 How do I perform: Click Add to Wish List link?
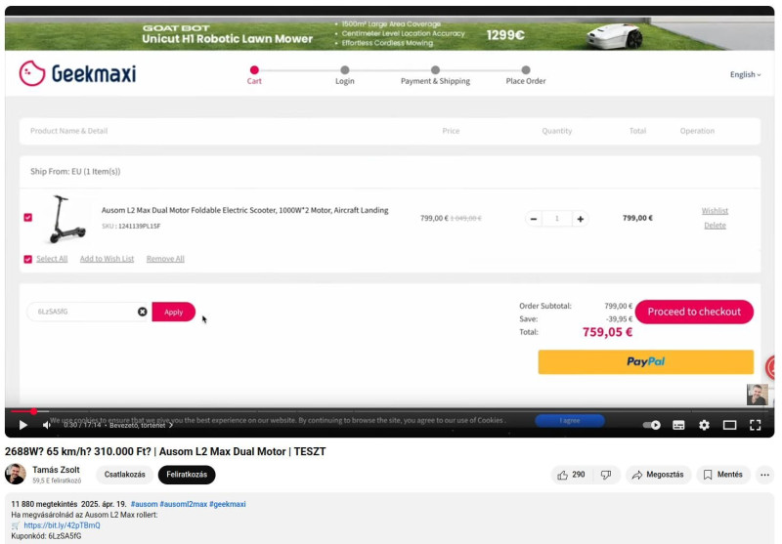[x=107, y=259]
